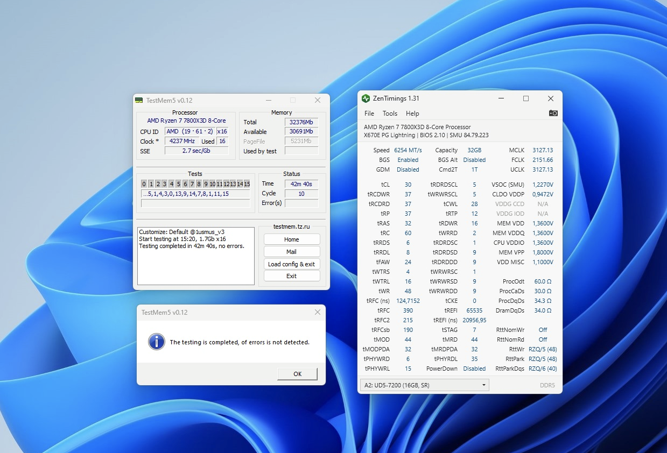Viewport: 667px width, 453px height.
Task: Click the ZenTimings app logo icon
Action: click(x=366, y=98)
